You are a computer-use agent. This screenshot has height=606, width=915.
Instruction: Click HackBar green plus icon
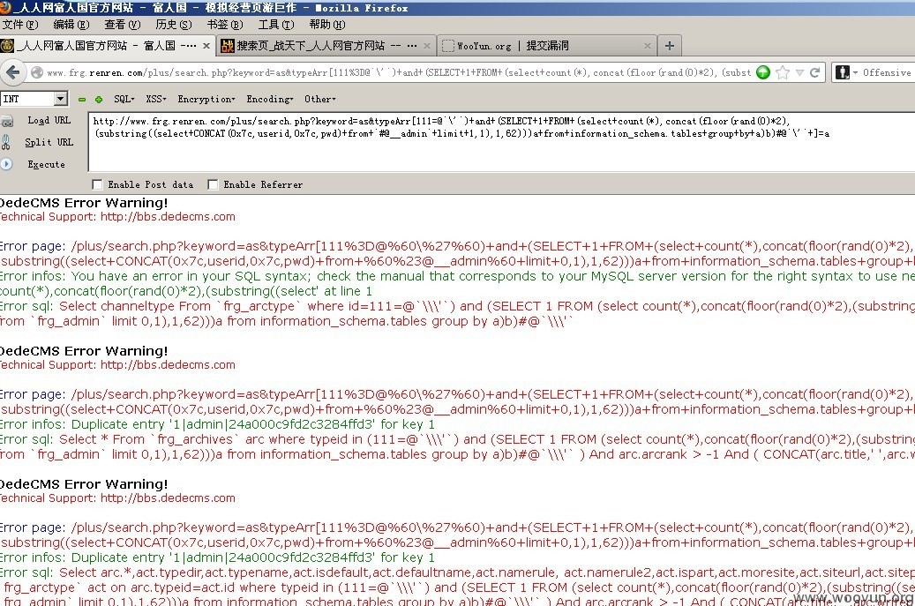coord(99,99)
